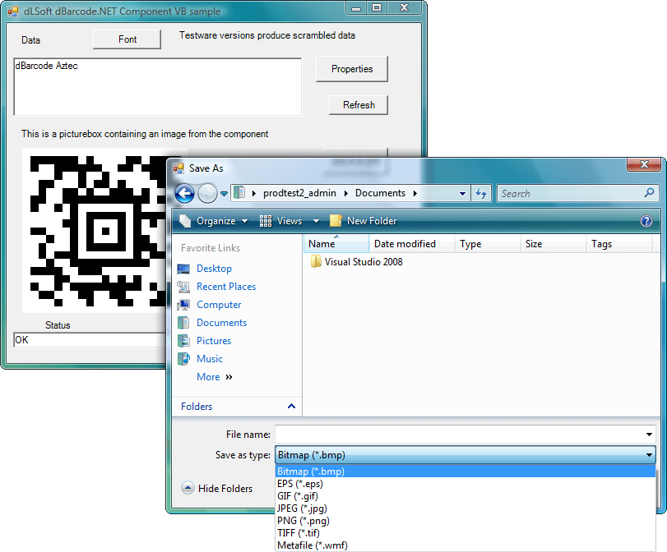Click New Folder in the toolbar
This screenshot has width=667, height=552.
tap(364, 221)
